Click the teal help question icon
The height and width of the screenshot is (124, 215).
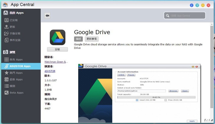[197, 5]
